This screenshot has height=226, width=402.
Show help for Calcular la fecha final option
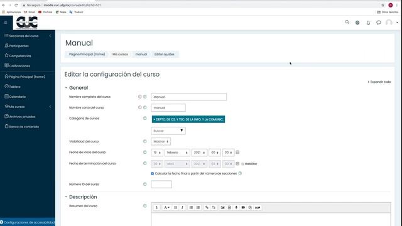240,173
